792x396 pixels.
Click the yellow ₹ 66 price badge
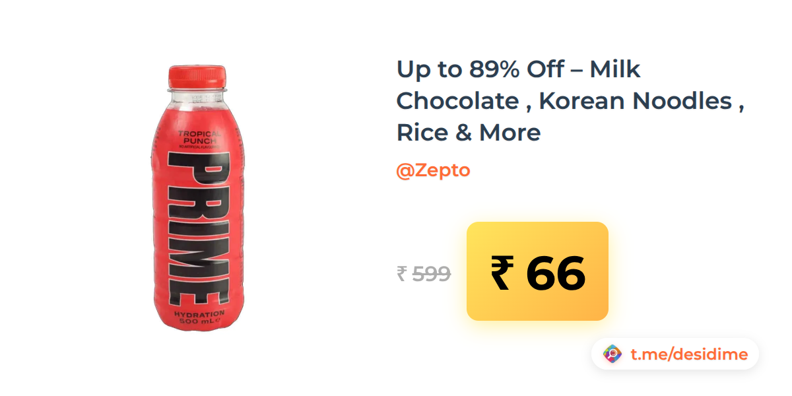tap(537, 271)
